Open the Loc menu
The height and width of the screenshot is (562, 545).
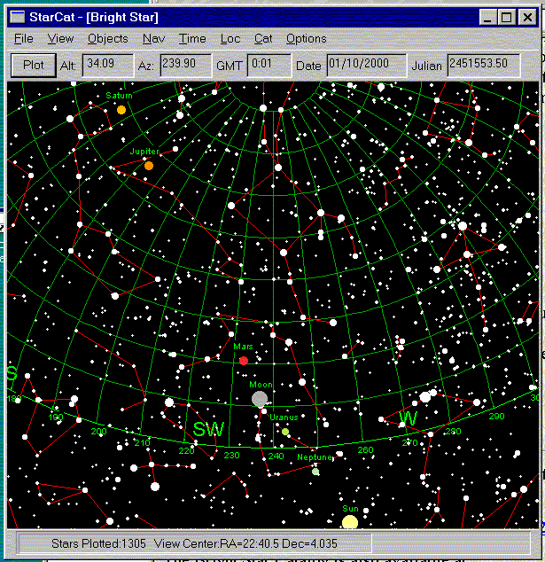click(230, 38)
